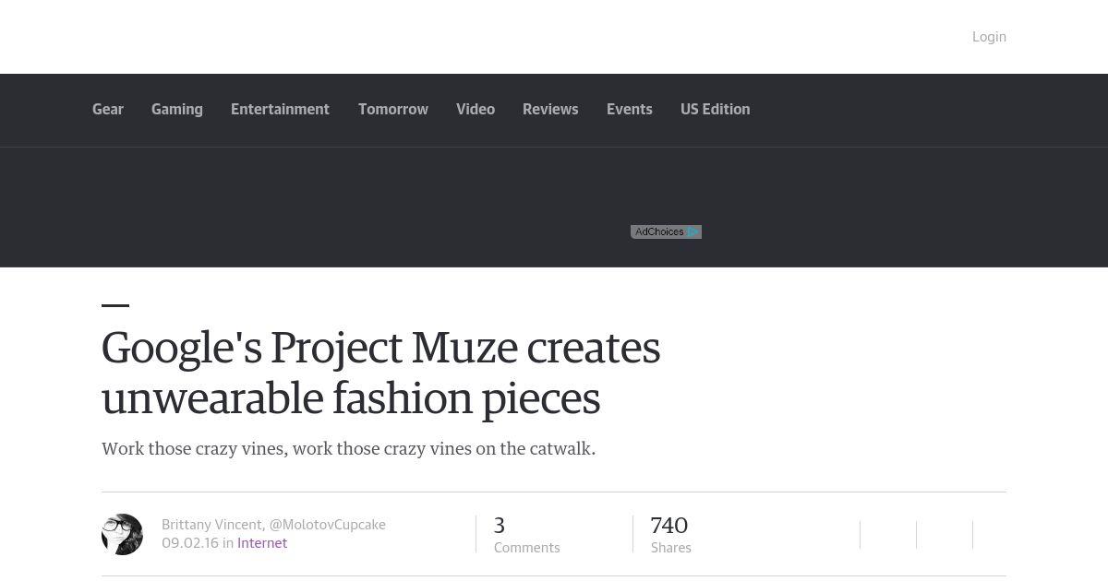Viewport: 1108px width, 581px height.
Task: Click the 740 Shares counter
Action: coord(671,535)
